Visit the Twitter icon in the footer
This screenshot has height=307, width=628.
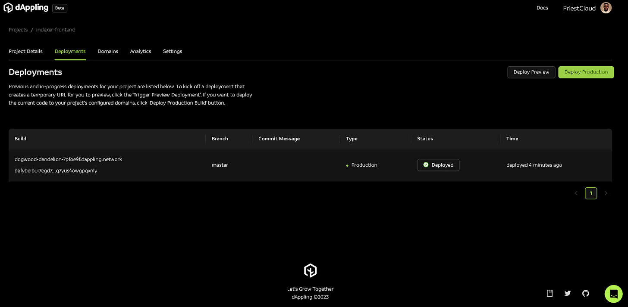[568, 293]
